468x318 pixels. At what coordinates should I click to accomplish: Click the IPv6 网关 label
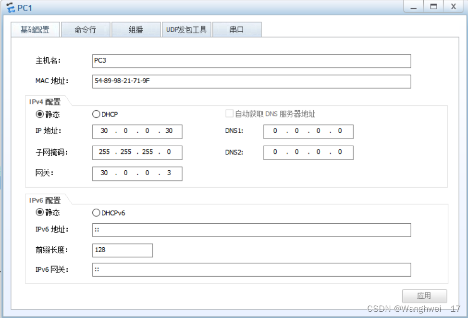[x=52, y=270]
